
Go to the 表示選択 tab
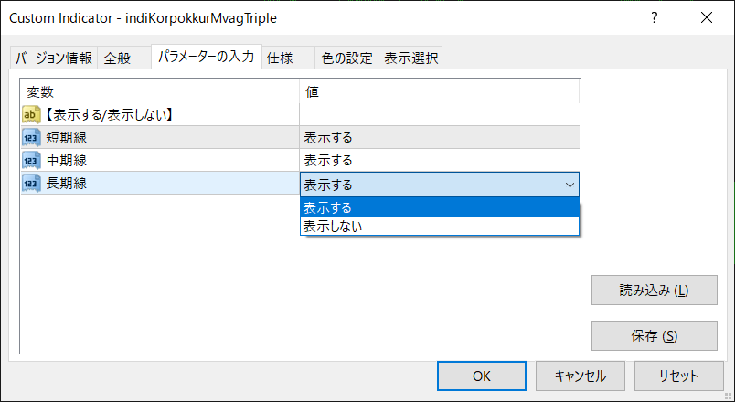pyautogui.click(x=410, y=58)
